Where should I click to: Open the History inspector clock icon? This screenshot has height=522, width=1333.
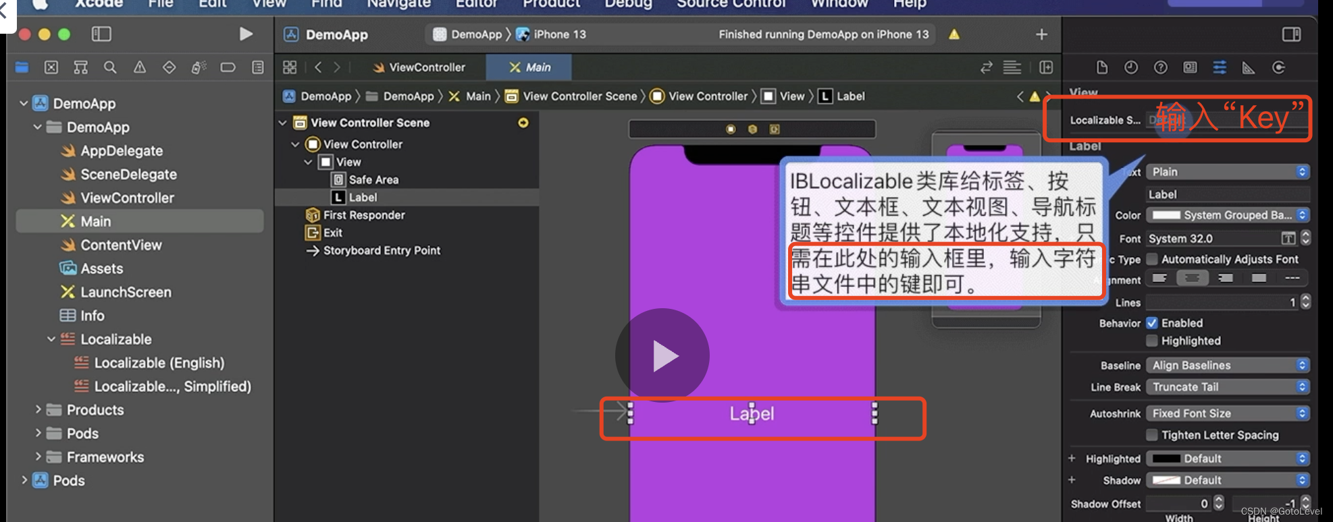point(1131,67)
